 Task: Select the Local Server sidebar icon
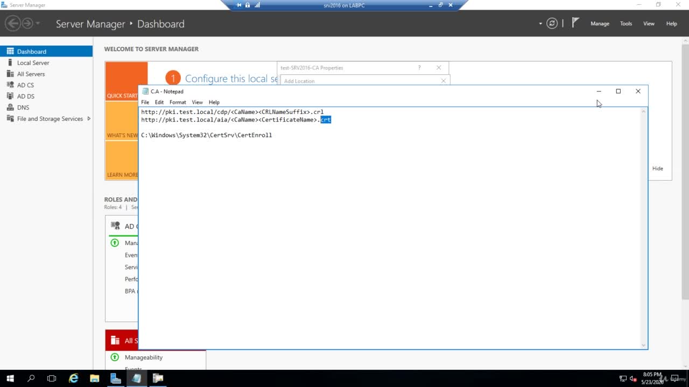10,62
